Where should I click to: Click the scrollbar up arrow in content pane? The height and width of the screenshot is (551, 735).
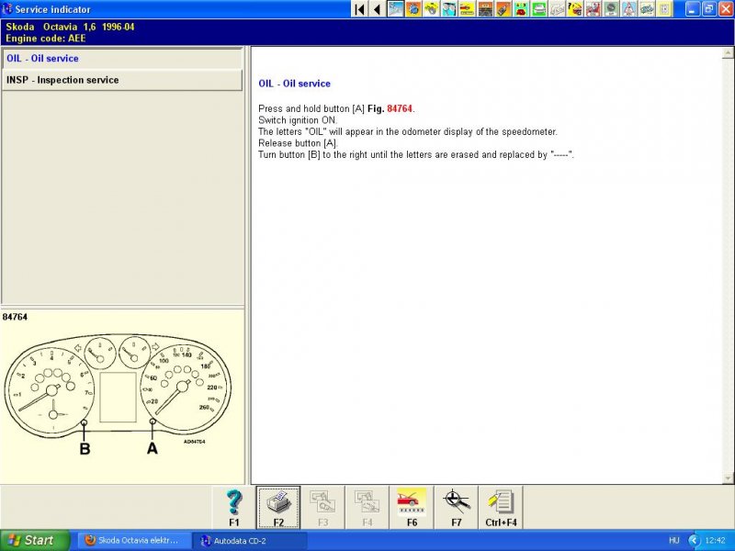(728, 53)
